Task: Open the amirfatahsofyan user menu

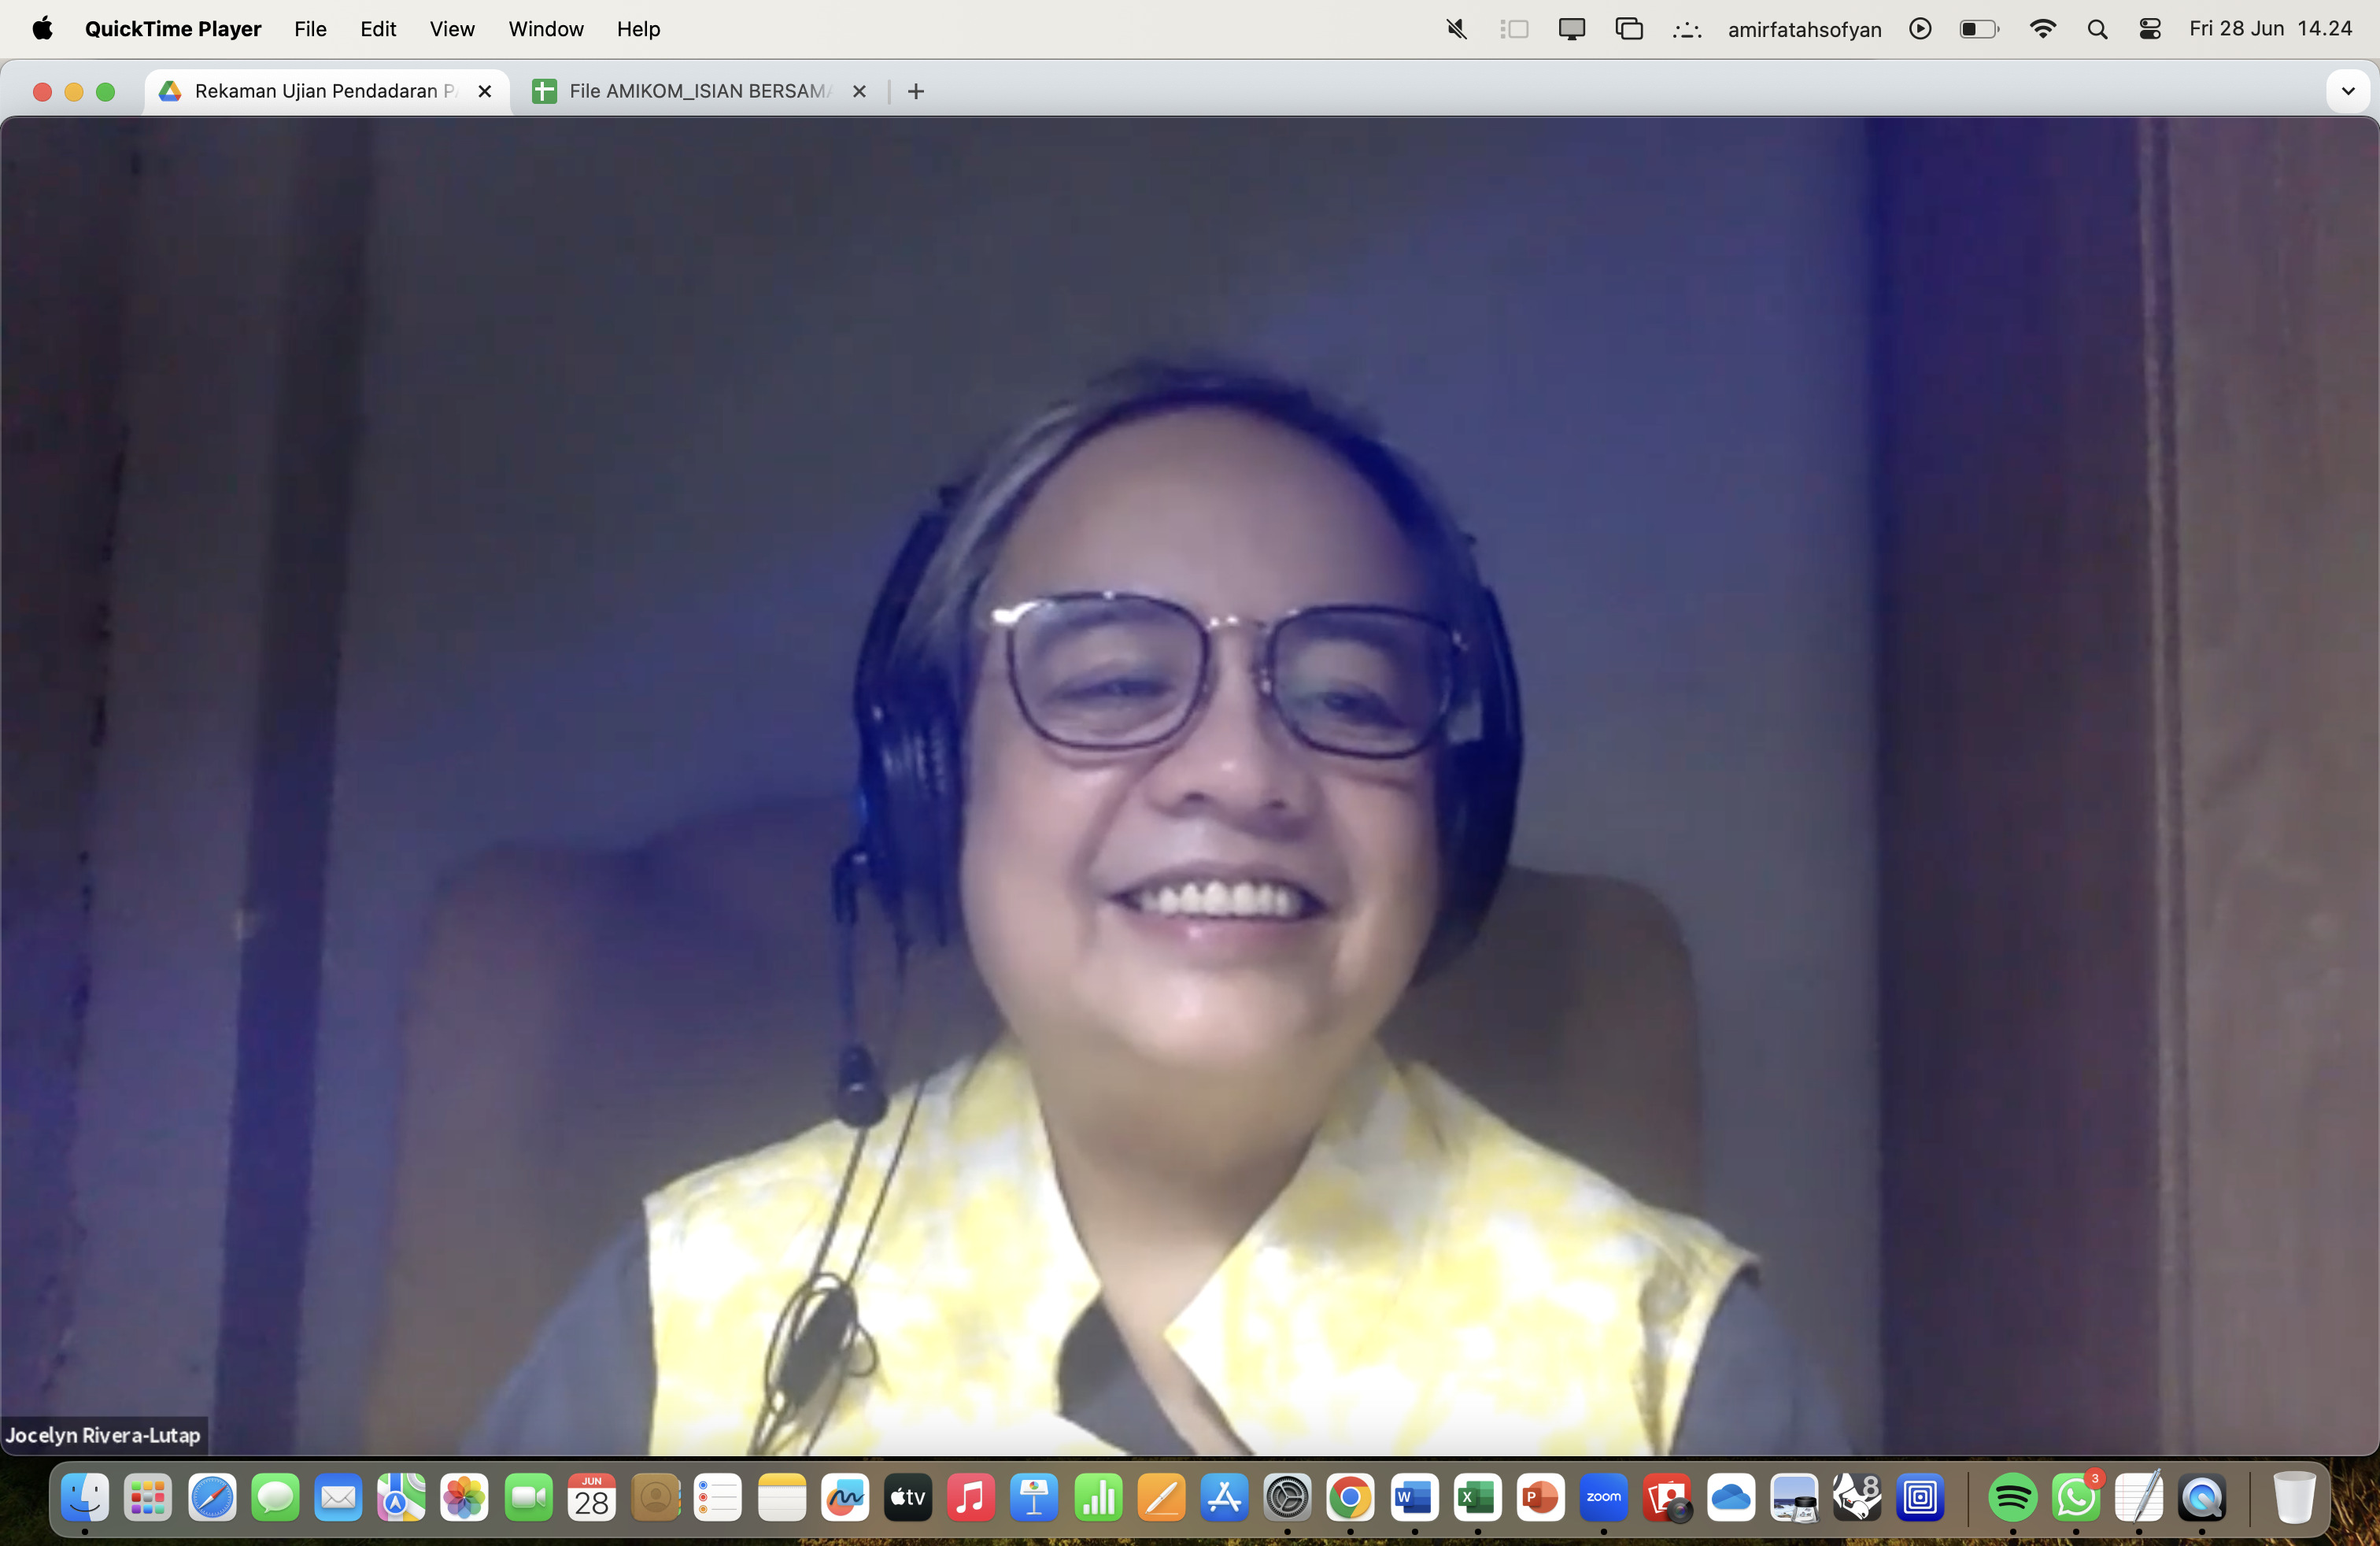Action: pos(1804,29)
